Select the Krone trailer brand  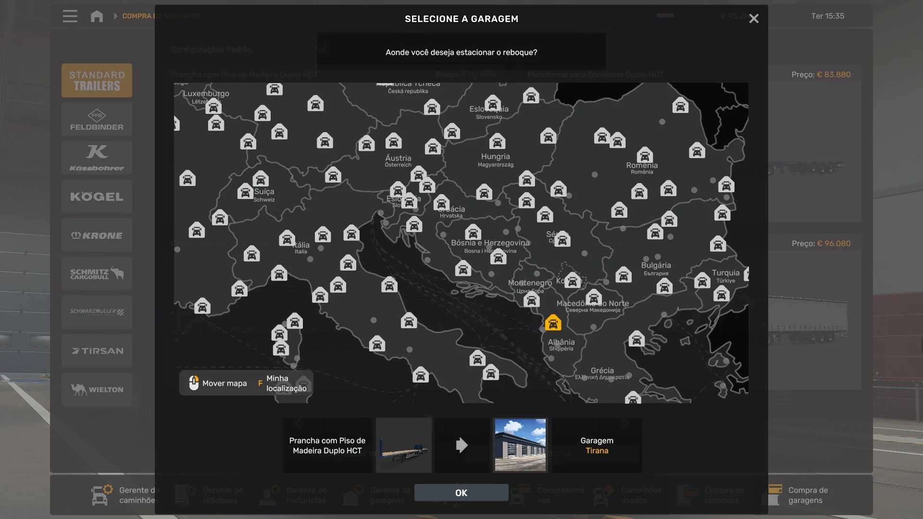tap(97, 235)
